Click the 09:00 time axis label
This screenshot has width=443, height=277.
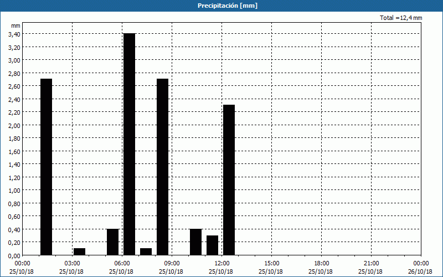pos(172,264)
